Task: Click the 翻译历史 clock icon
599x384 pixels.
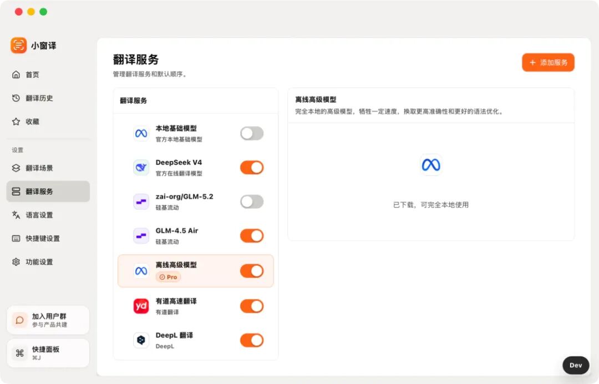Action: [x=16, y=98]
